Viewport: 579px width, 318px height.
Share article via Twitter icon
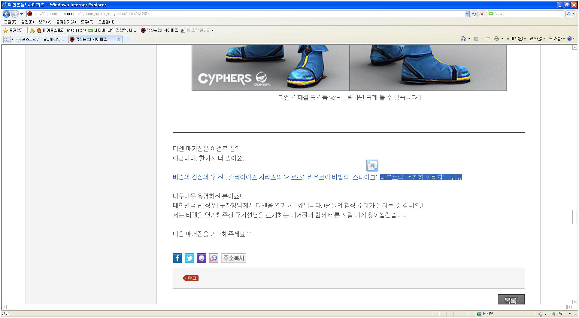tap(189, 258)
